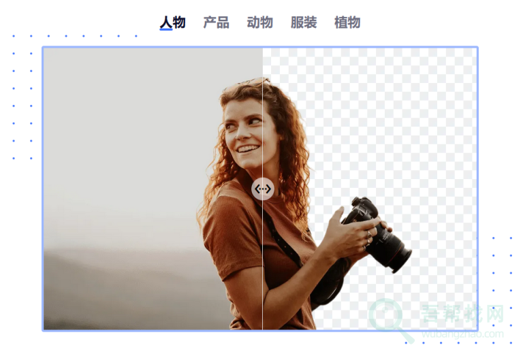Click the double-arrow icon on the divider
This screenshot has width=523, height=356.
pyautogui.click(x=263, y=189)
